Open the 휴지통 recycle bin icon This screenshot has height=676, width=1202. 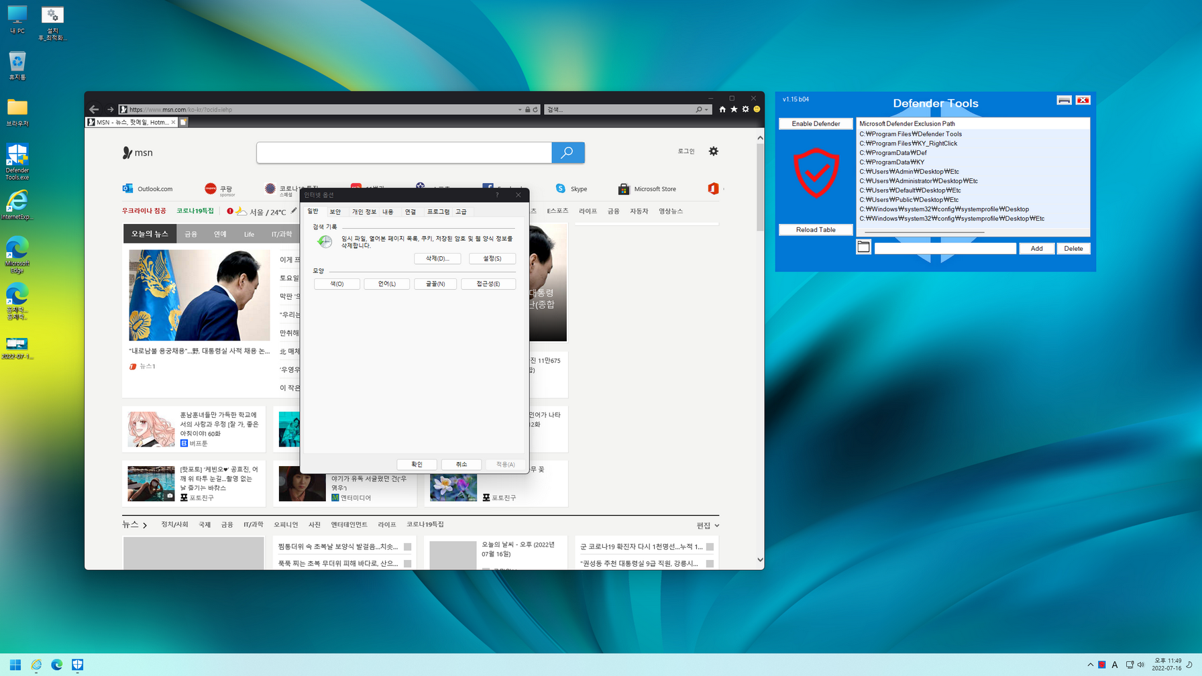tap(17, 66)
